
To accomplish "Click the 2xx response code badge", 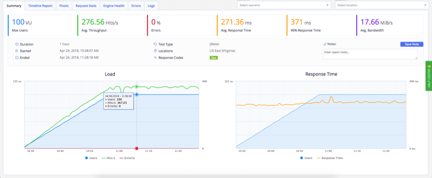I will click(213, 58).
